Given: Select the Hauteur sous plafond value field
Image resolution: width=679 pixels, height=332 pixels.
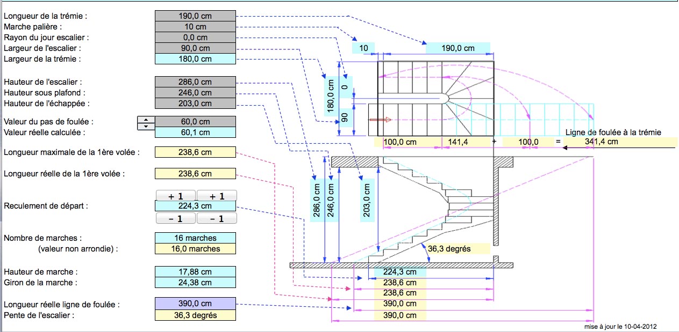Looking at the screenshot, I should click(x=195, y=93).
